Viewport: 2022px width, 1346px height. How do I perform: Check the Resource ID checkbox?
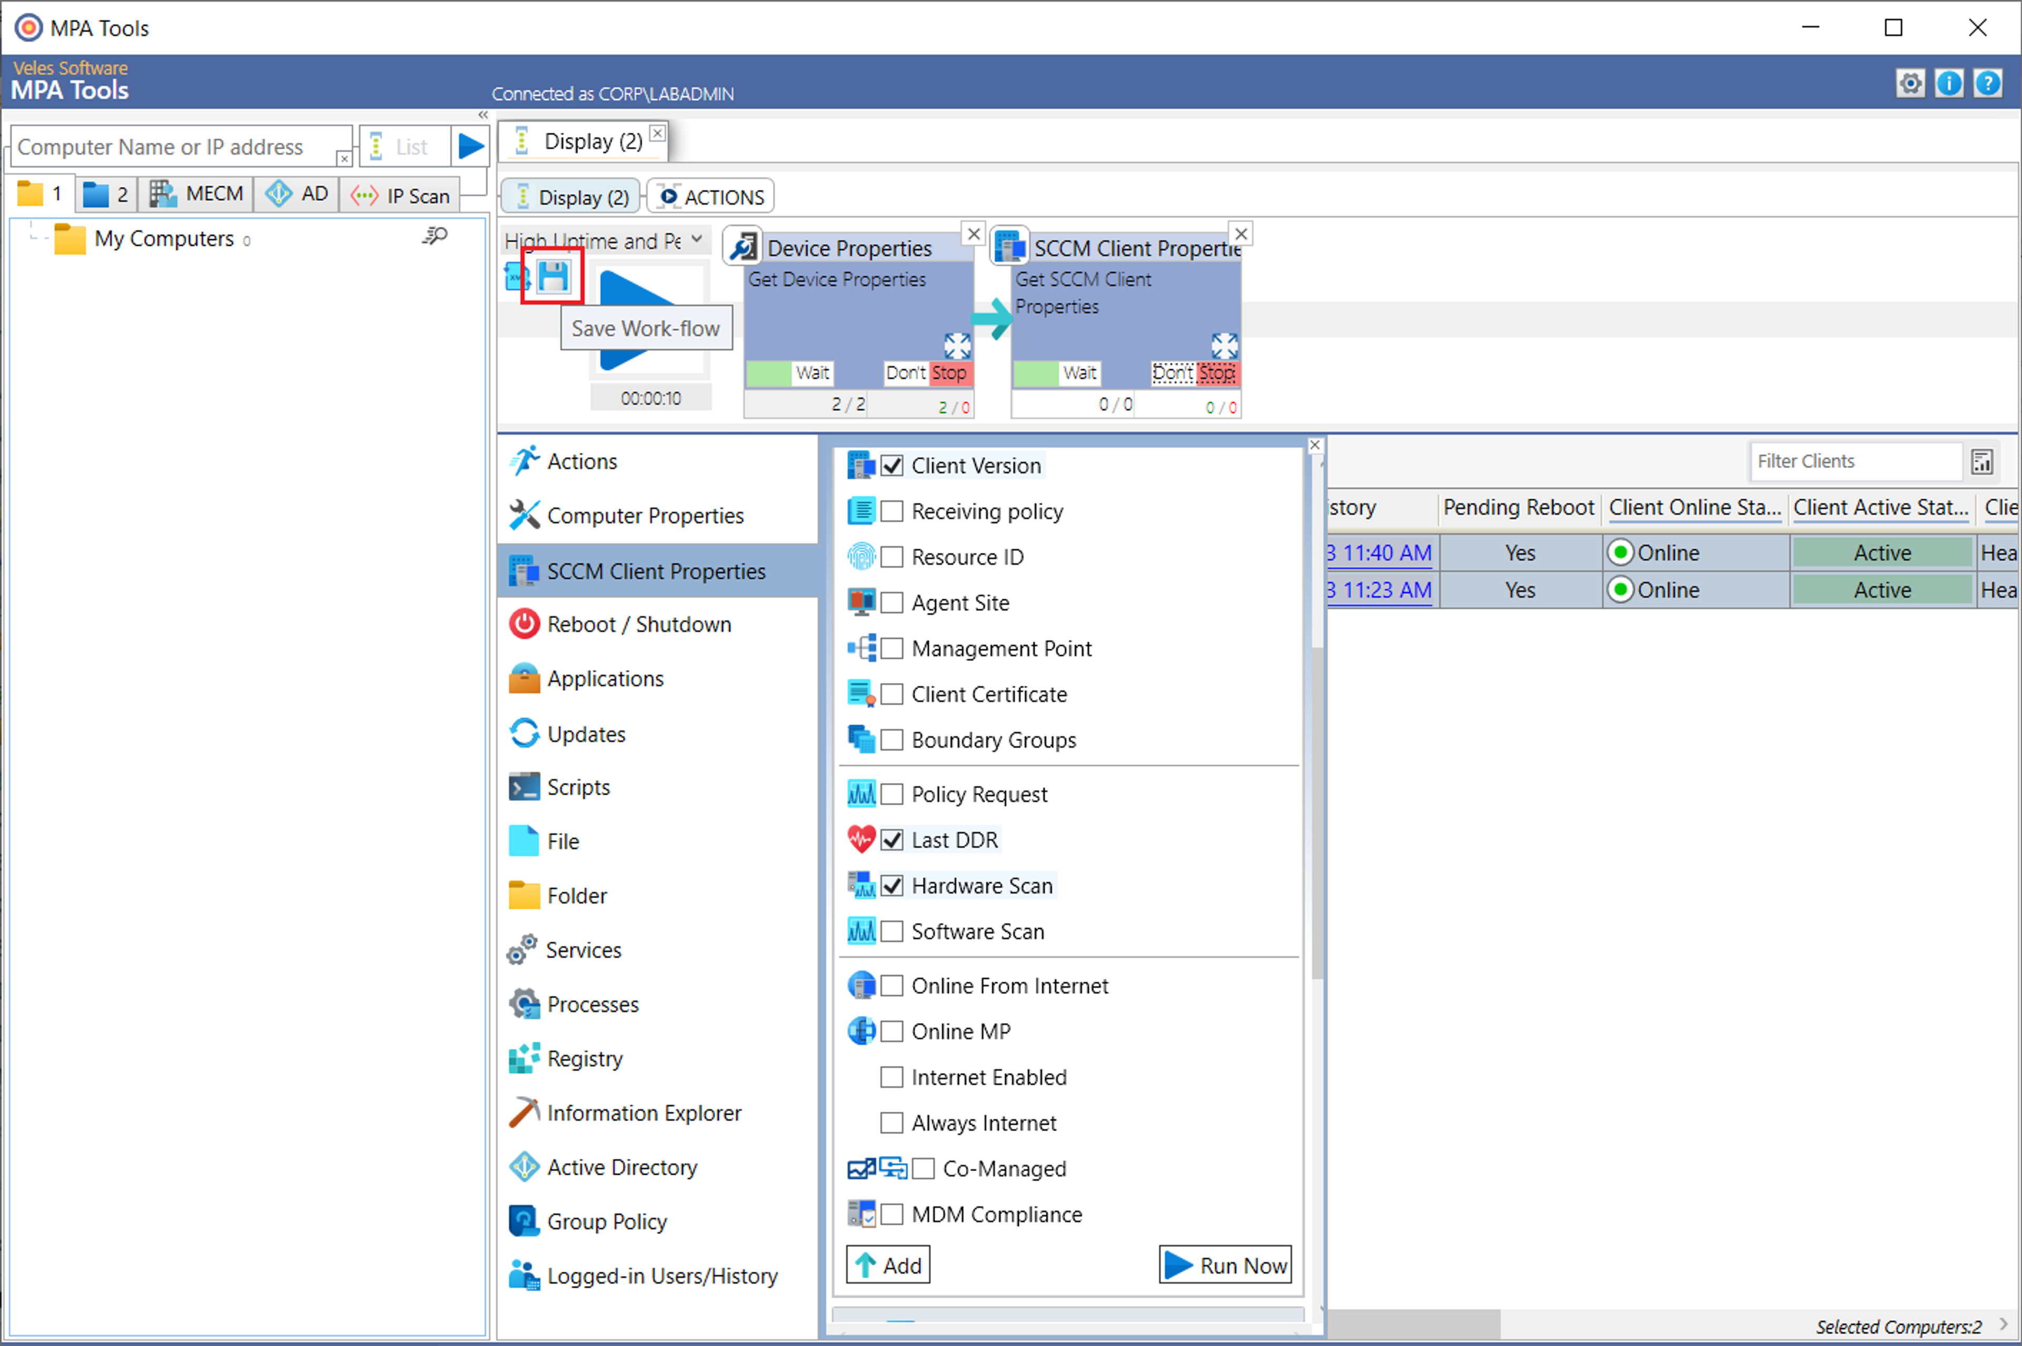click(x=891, y=557)
